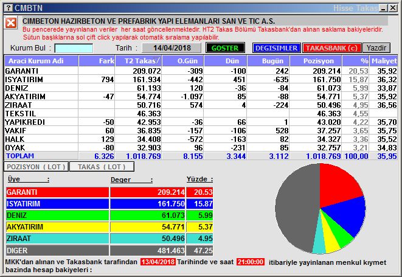The width and height of the screenshot is (402, 277).
Task: Sort by Pozisyon column header
Action: click(x=316, y=61)
